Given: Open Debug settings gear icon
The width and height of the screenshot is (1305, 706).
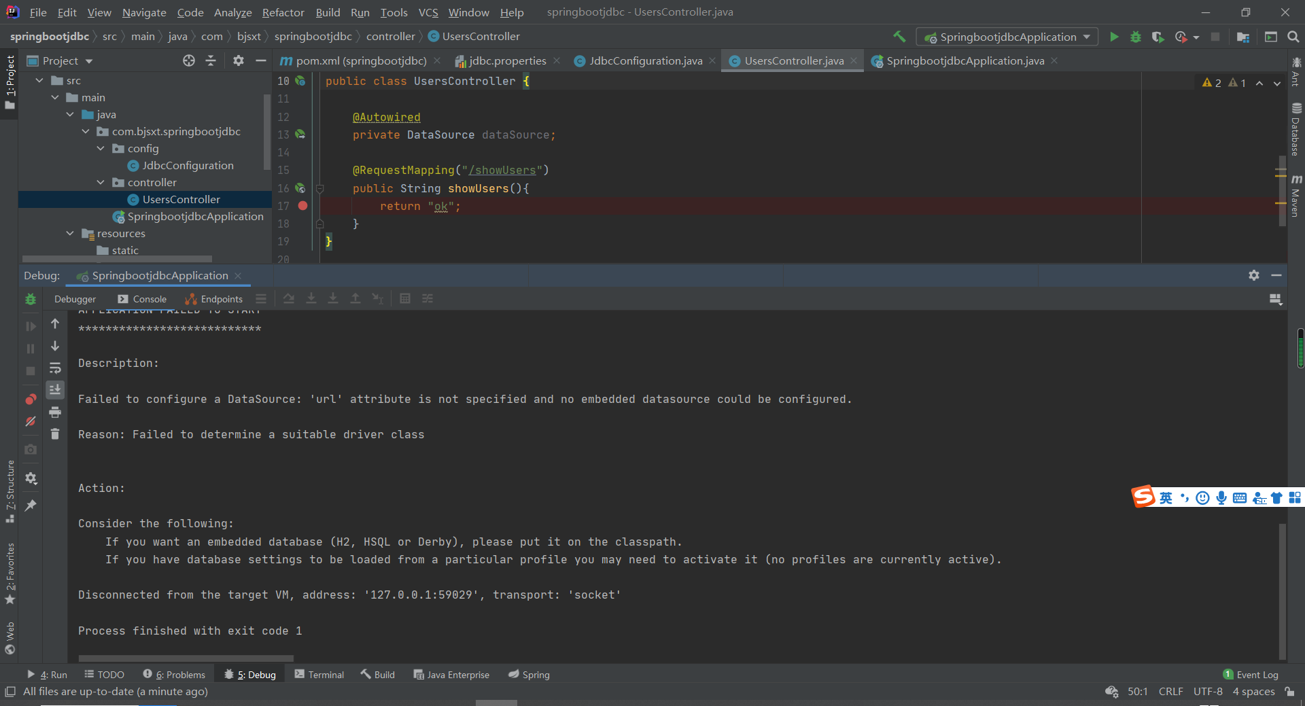Looking at the screenshot, I should (31, 478).
